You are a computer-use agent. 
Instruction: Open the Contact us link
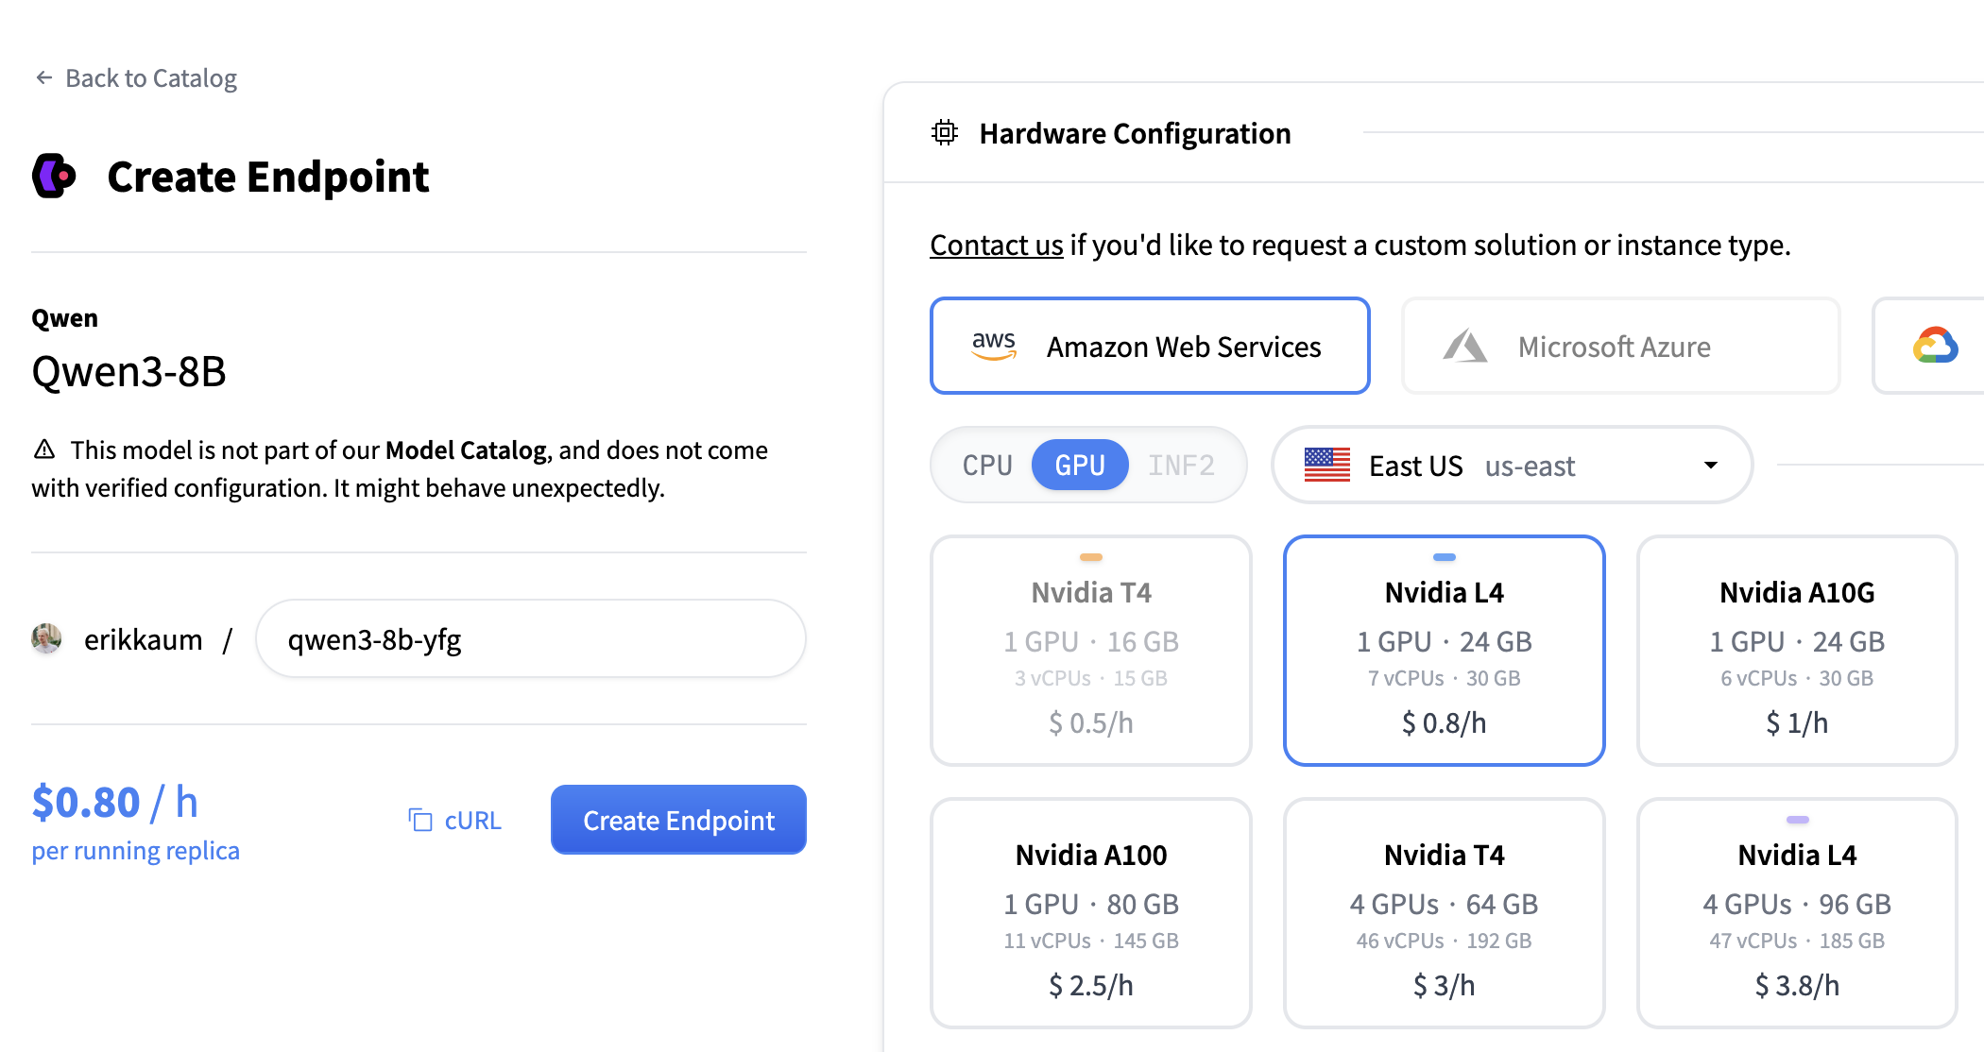tap(997, 245)
